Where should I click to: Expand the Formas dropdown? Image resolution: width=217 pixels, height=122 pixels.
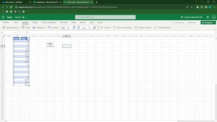click(x=59, y=28)
